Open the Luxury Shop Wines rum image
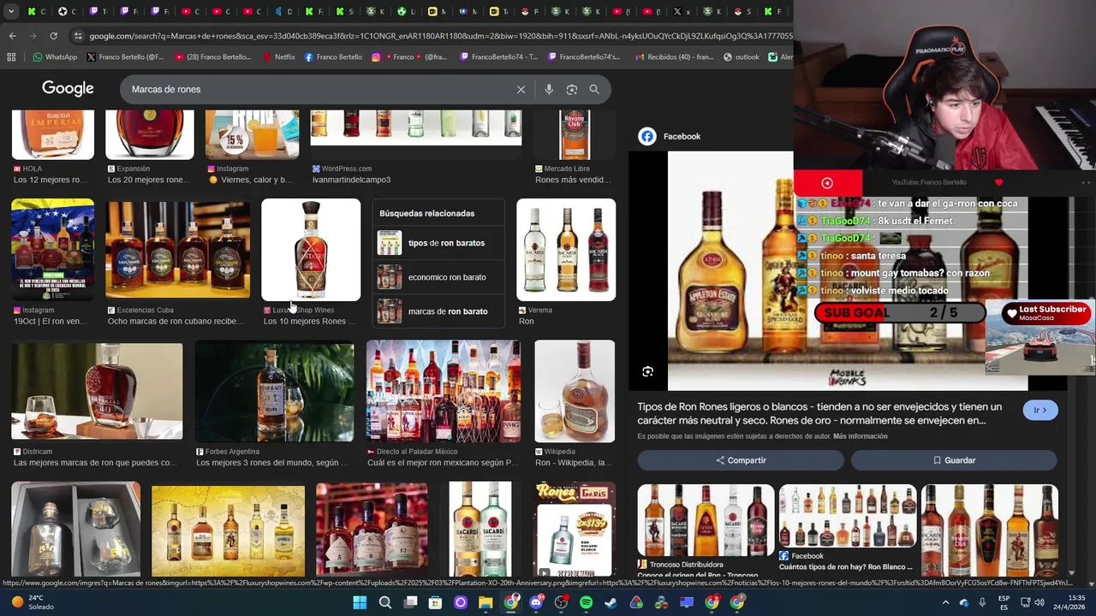The image size is (1096, 616). [x=311, y=250]
